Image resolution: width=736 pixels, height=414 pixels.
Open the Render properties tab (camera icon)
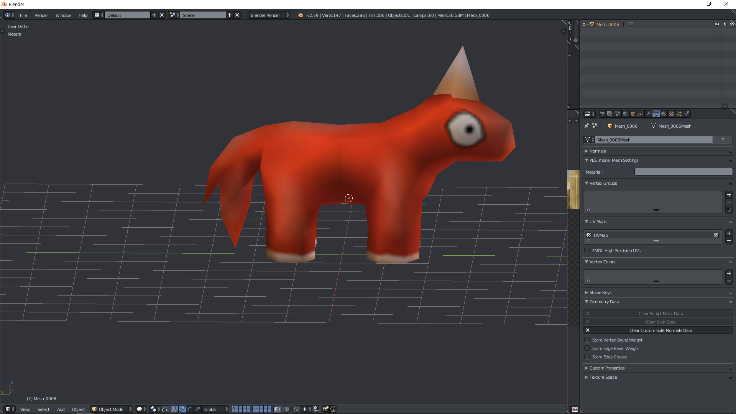pos(602,114)
